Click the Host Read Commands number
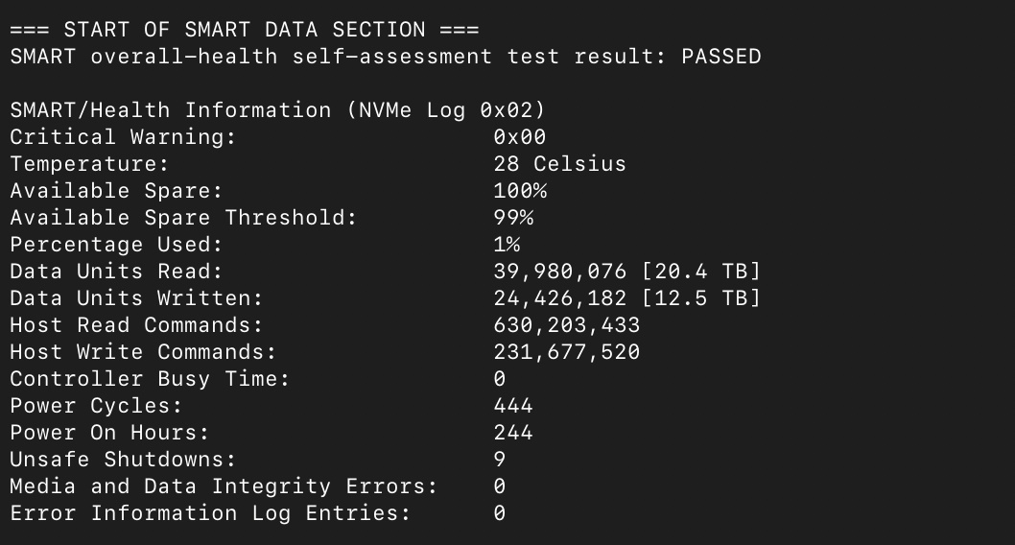The width and height of the screenshot is (1015, 545). [x=566, y=325]
